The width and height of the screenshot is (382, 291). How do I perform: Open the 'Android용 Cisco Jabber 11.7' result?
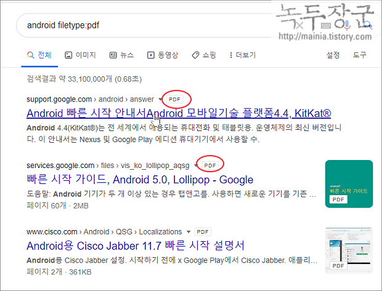click(x=136, y=245)
